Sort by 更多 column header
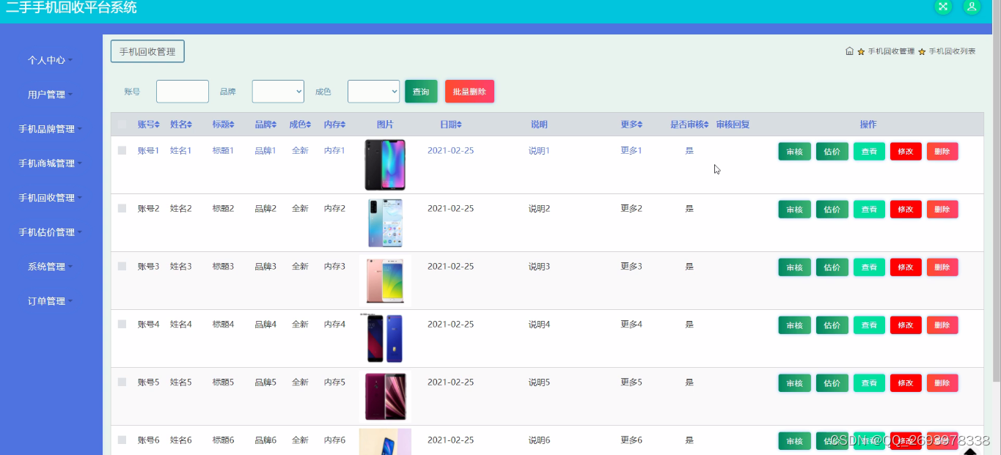The image size is (1001, 455). (x=631, y=125)
